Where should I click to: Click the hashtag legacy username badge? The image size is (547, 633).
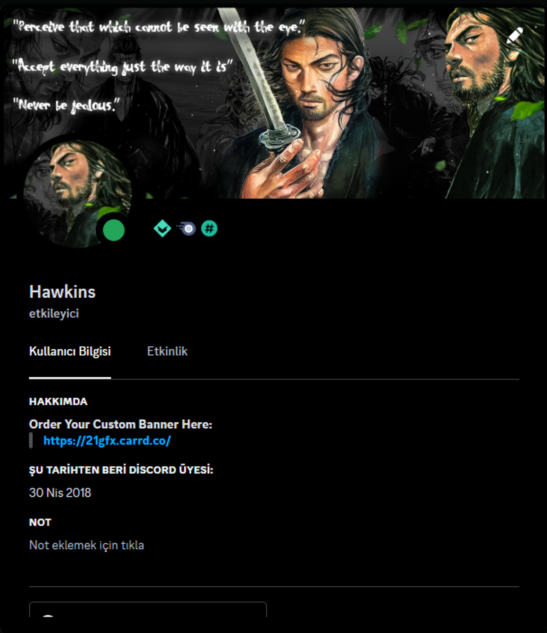click(x=209, y=228)
